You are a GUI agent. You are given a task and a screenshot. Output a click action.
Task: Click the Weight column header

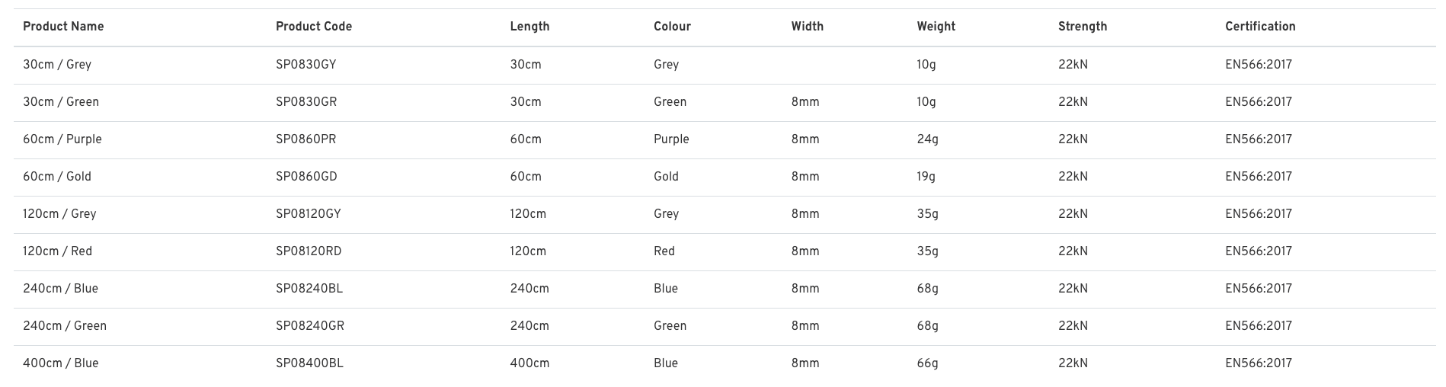(936, 27)
